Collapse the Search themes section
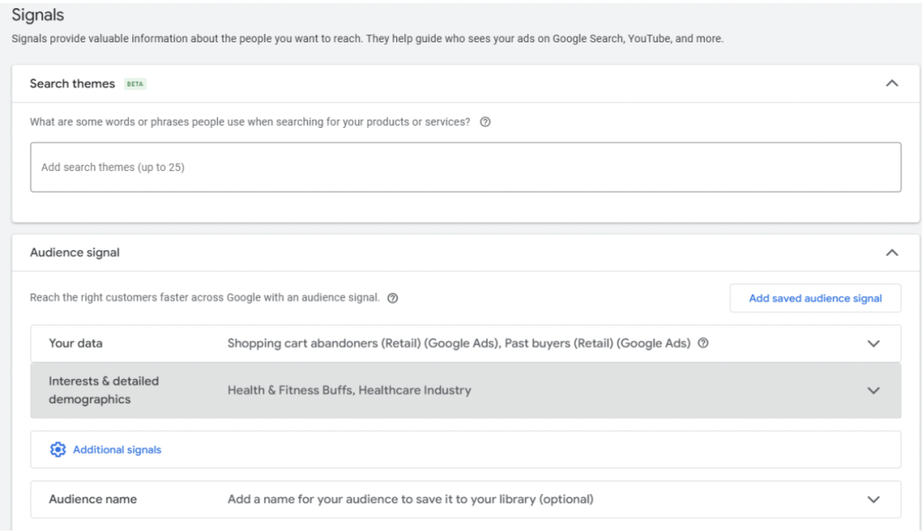This screenshot has width=922, height=532. tap(891, 84)
